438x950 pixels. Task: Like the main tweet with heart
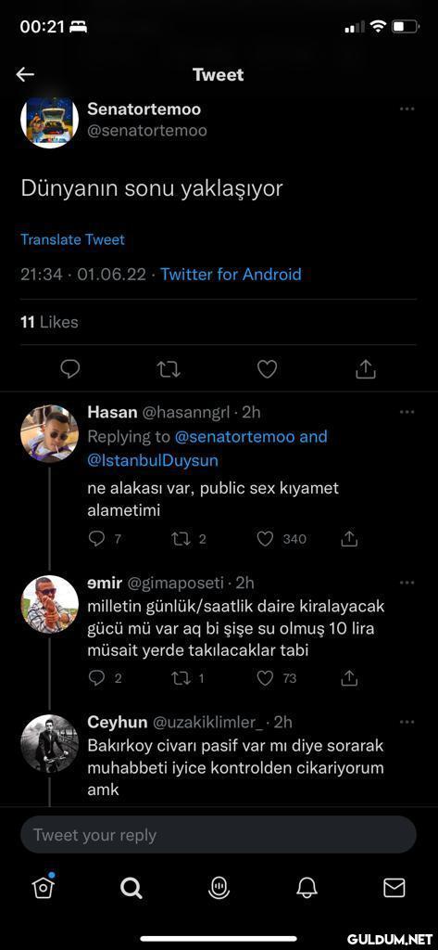(267, 369)
